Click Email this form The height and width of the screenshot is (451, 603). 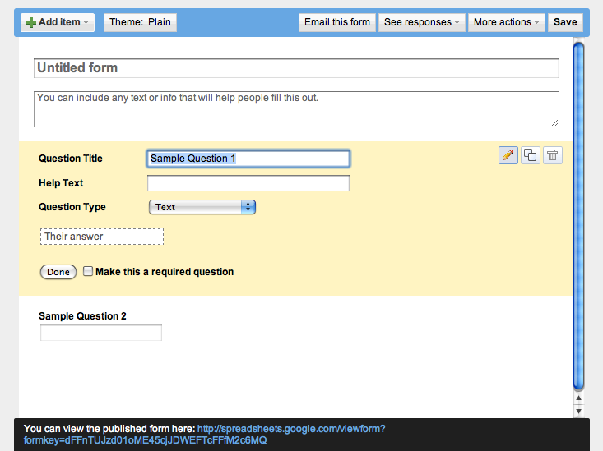[x=337, y=22]
